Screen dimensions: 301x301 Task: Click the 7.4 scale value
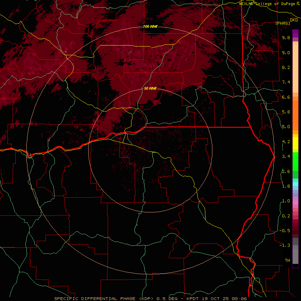[x=286, y=82]
